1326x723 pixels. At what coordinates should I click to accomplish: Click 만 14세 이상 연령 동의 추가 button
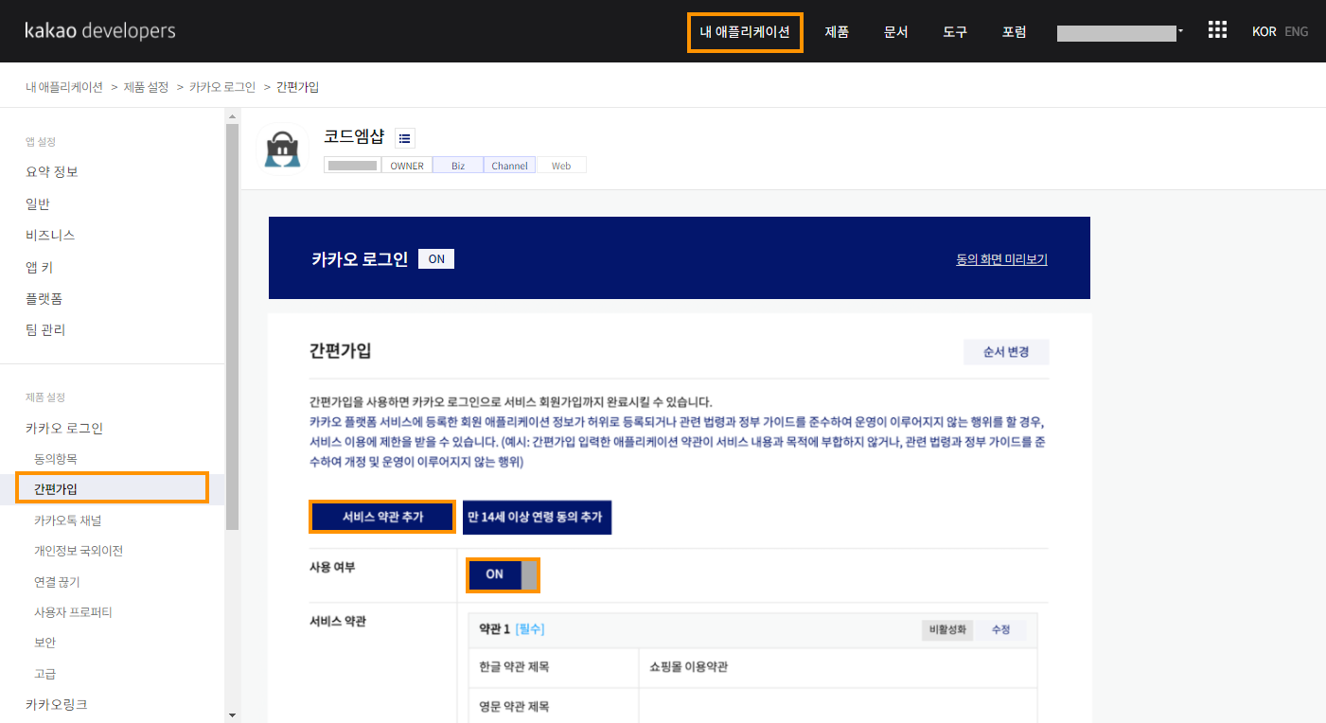click(537, 517)
